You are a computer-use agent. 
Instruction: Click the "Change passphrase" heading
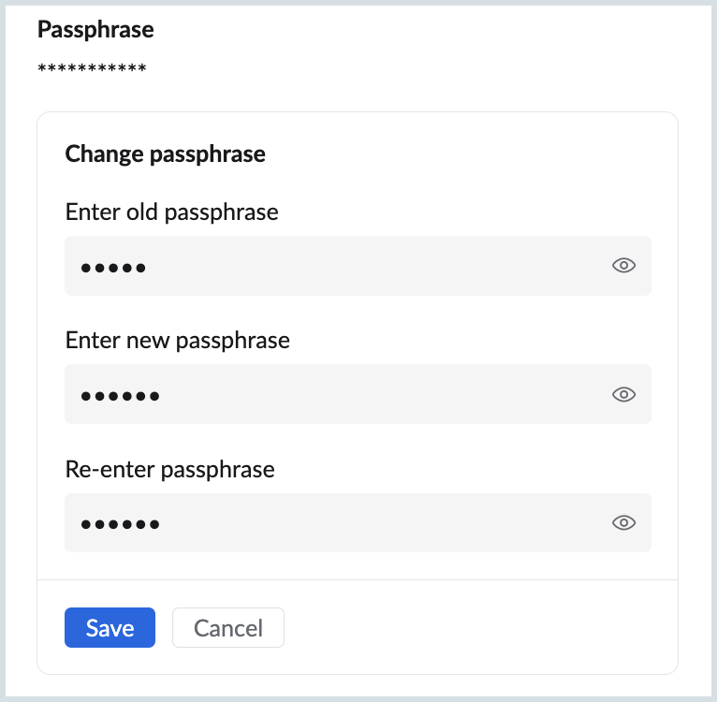pyautogui.click(x=165, y=154)
